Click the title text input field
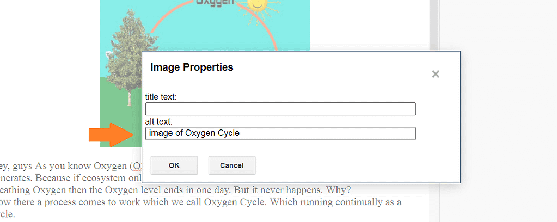Screen dimensions: 557x222 [x=280, y=109]
